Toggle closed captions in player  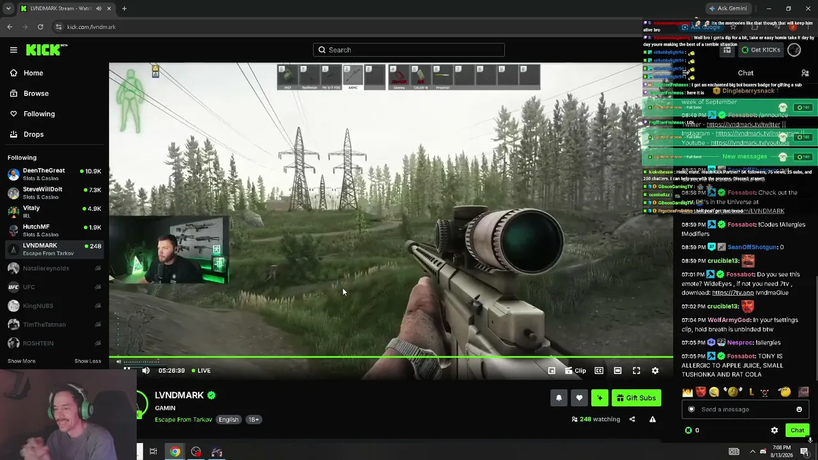click(599, 371)
